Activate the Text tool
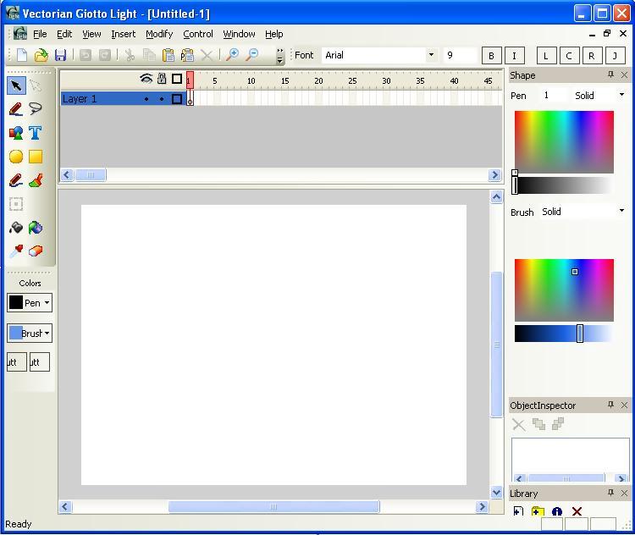Viewport: 635px width, 535px height. pos(36,133)
